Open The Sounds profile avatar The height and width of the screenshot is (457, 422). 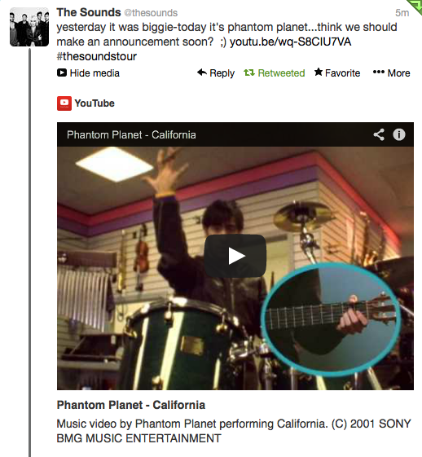coord(29,27)
